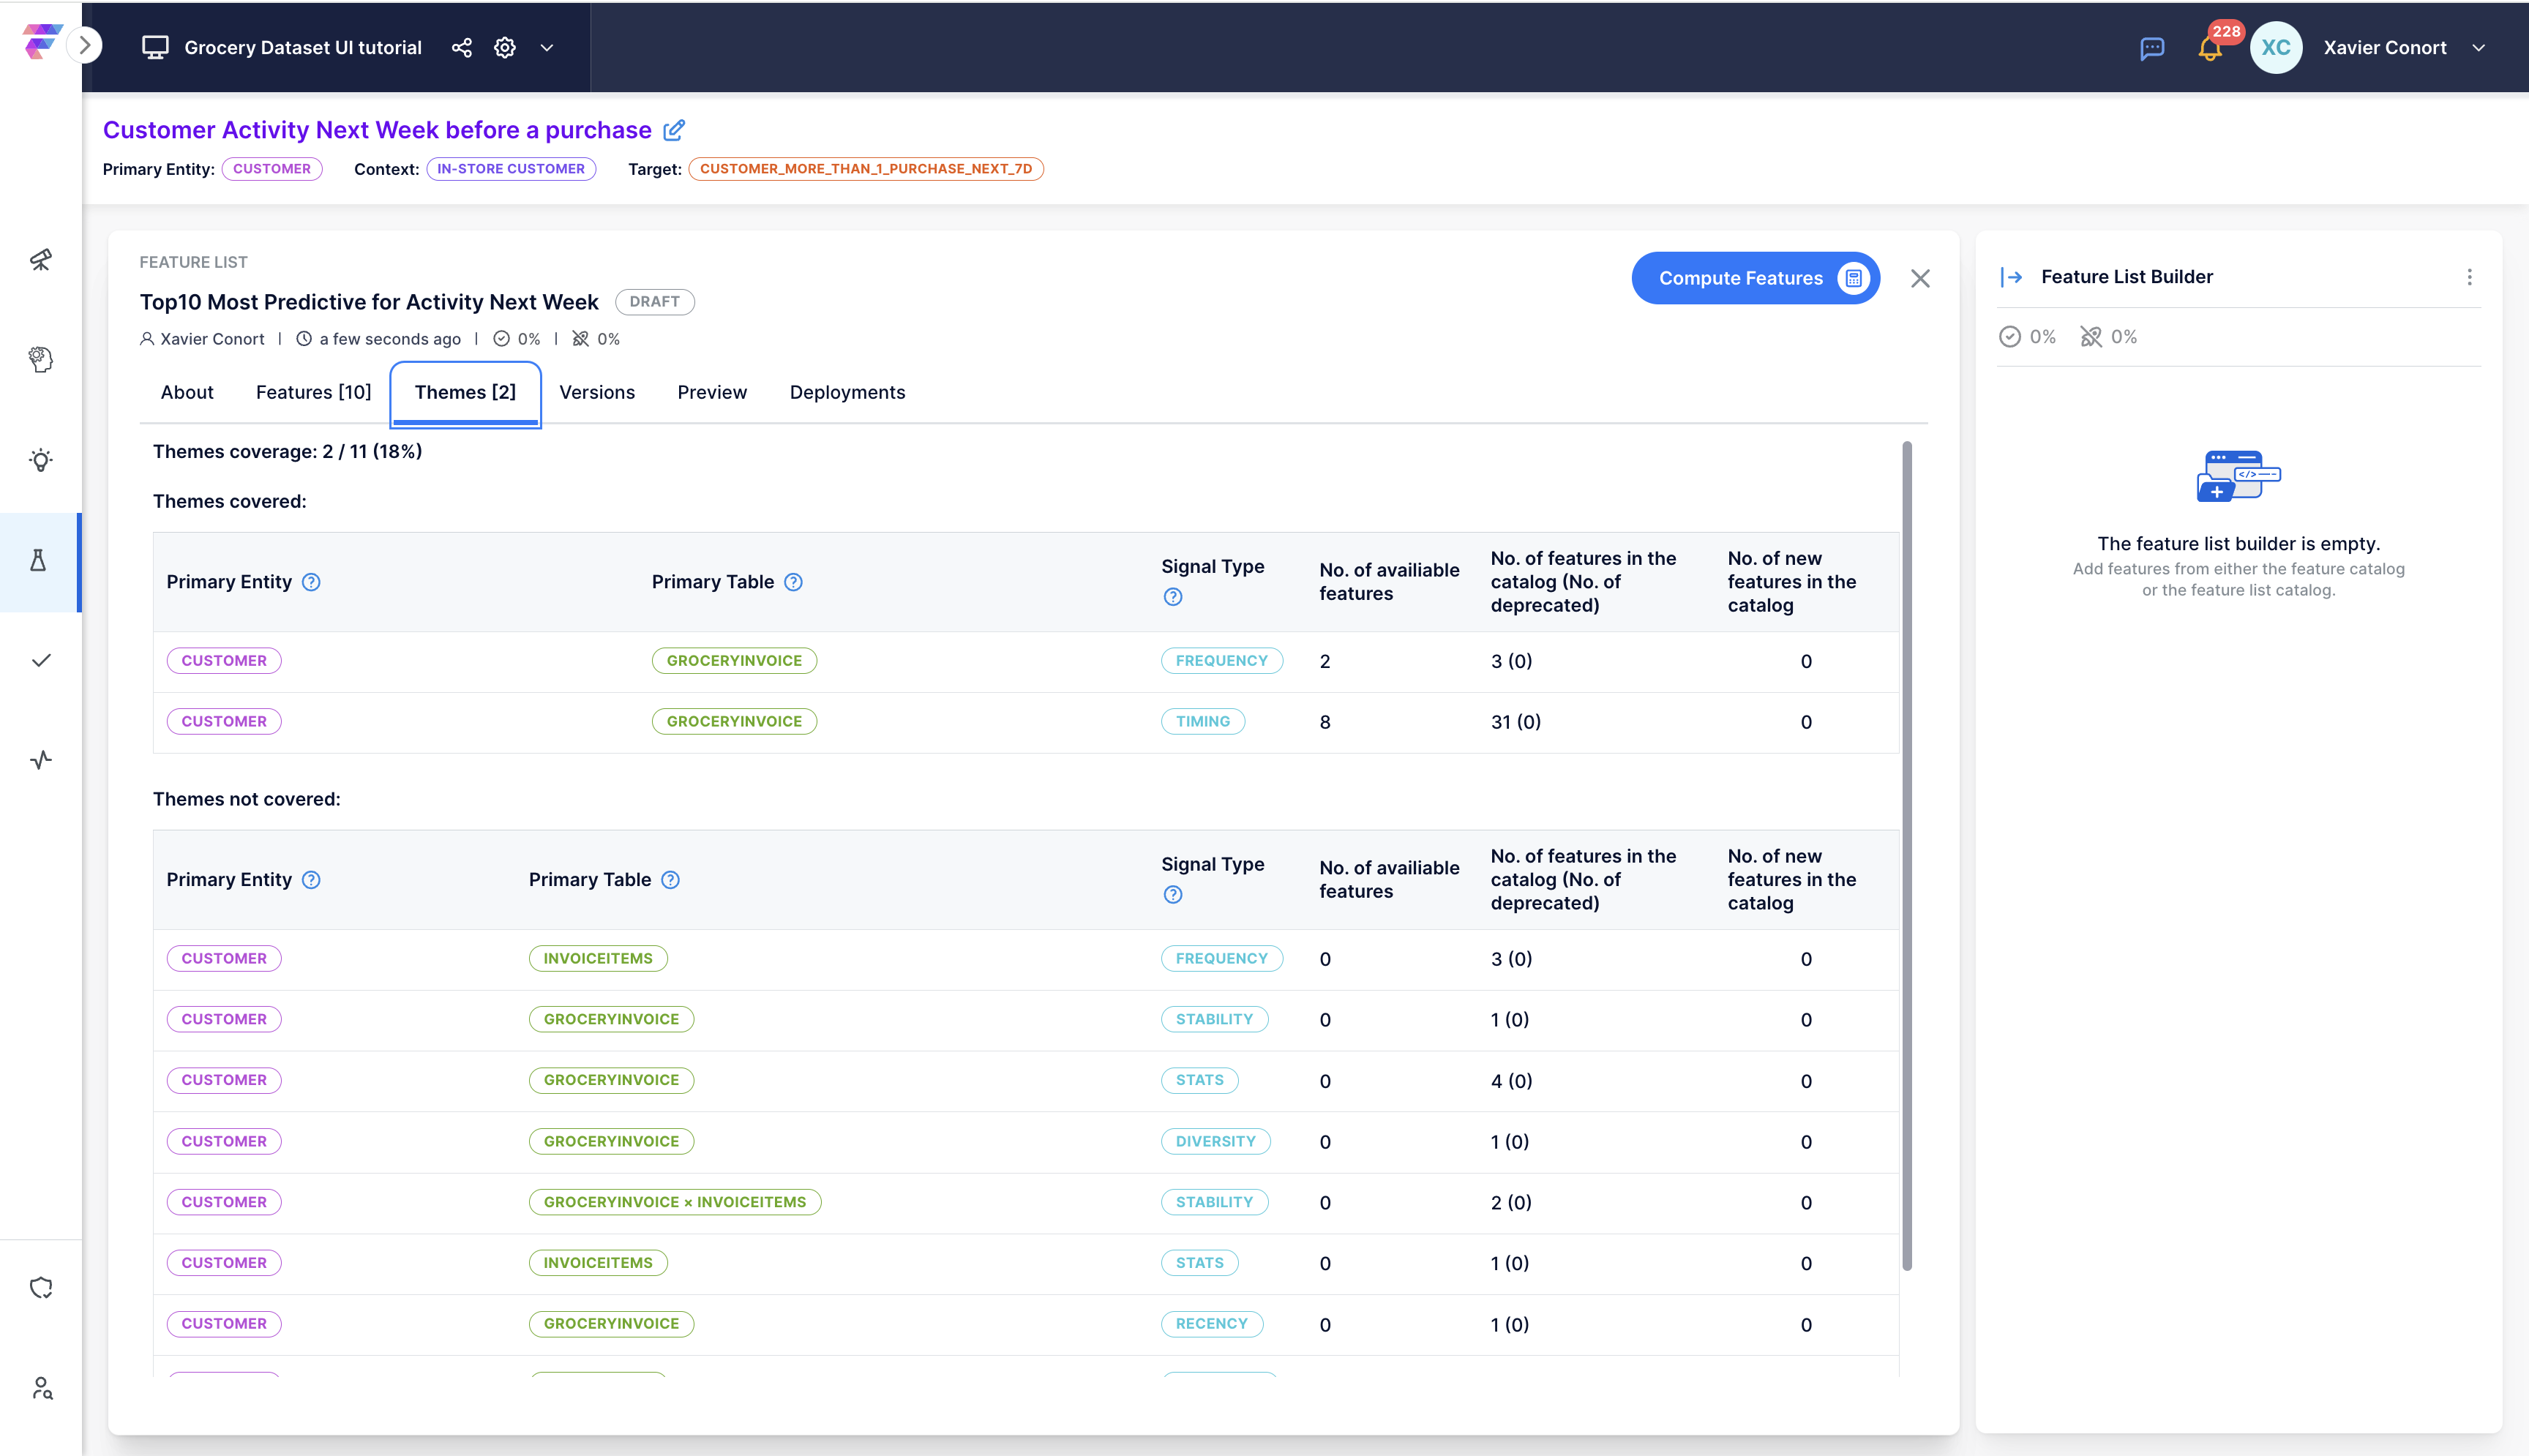Click the GROCERYINVOICE × INVOICEITEMS table tag

675,1202
